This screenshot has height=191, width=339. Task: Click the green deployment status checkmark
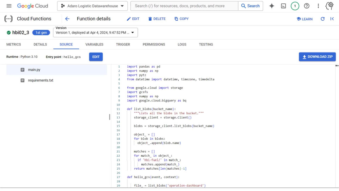(x=9, y=33)
